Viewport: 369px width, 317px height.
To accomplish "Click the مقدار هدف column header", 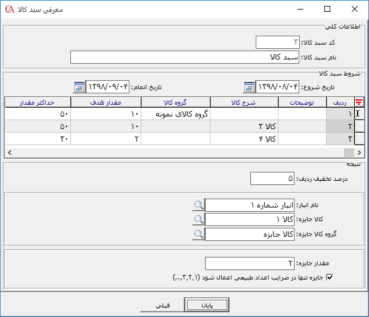I will [x=106, y=102].
